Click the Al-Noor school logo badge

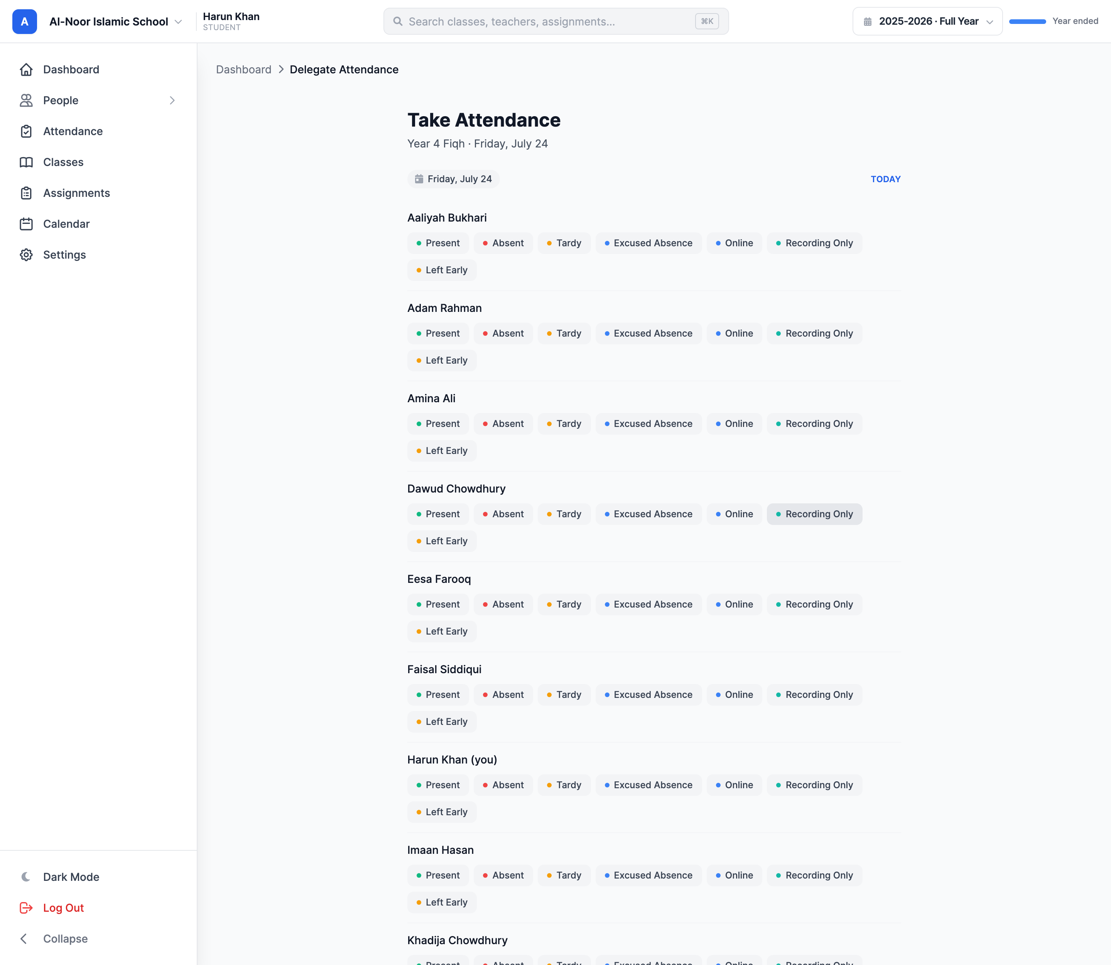pyautogui.click(x=25, y=22)
